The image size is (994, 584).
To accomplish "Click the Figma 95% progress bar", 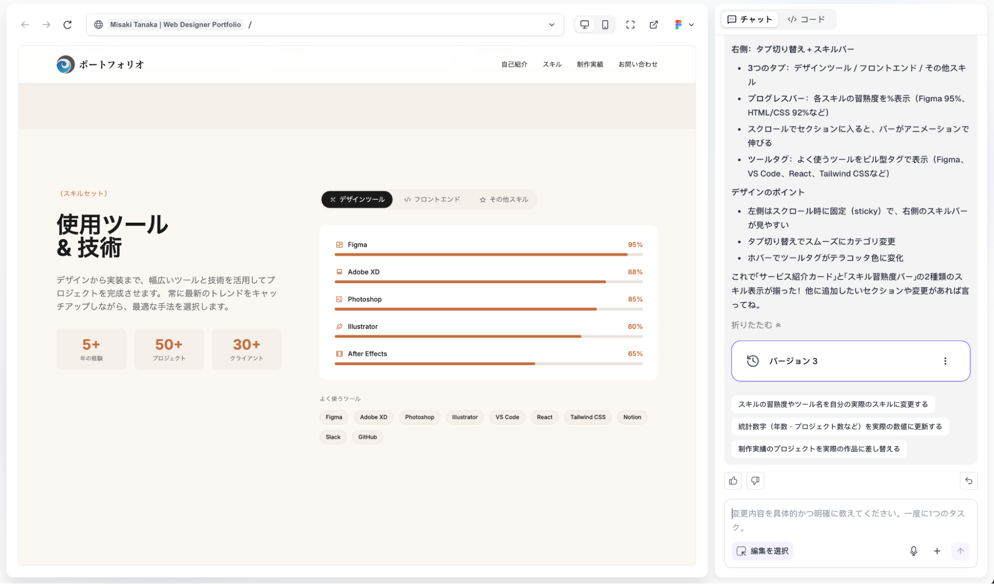I will [x=489, y=254].
